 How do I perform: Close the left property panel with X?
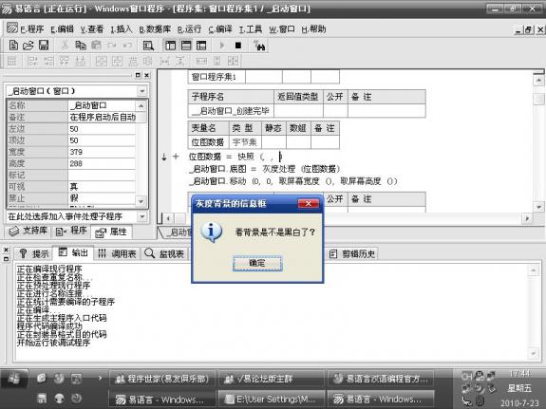coord(147,75)
